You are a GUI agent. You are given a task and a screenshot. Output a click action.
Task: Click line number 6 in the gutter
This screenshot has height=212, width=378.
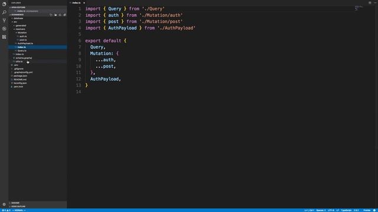80,41
